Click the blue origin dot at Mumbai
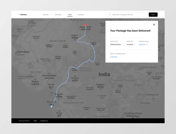 point(52,106)
